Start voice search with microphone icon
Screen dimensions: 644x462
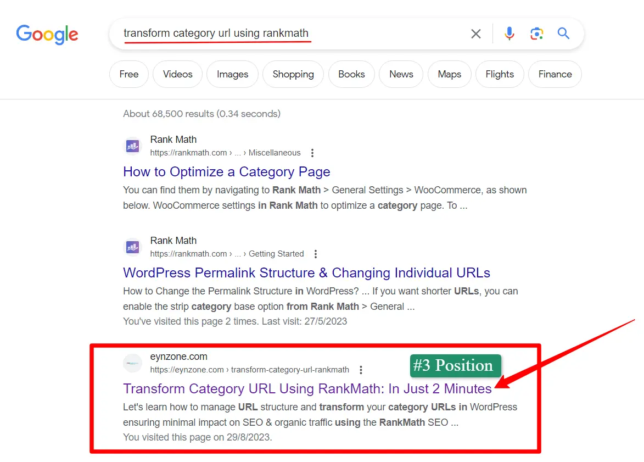point(509,34)
